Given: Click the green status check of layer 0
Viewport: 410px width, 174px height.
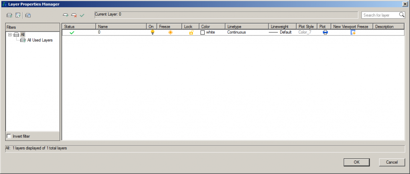Looking at the screenshot, I should coord(72,33).
